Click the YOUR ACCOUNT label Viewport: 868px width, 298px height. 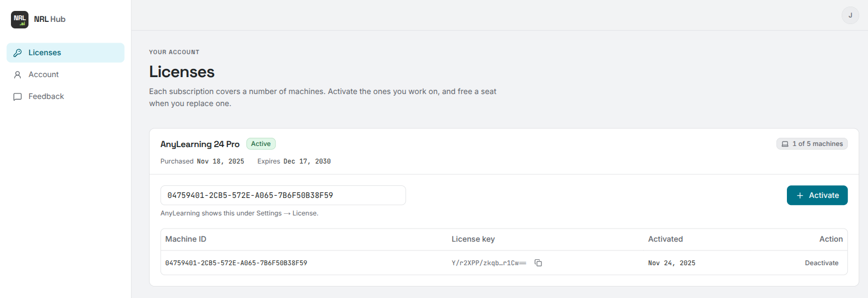(174, 52)
